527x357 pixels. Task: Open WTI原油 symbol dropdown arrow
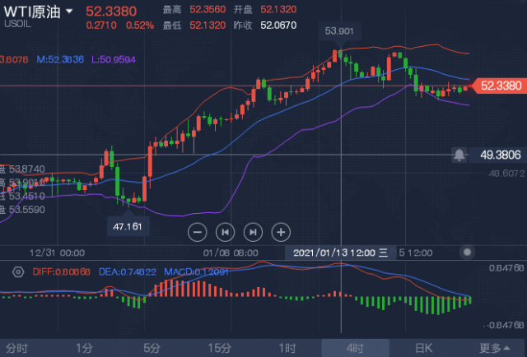coord(69,12)
